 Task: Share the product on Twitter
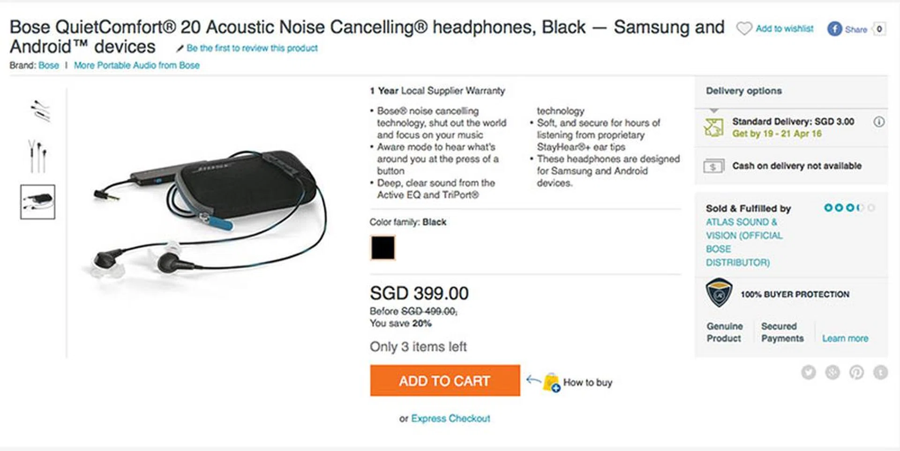809,372
